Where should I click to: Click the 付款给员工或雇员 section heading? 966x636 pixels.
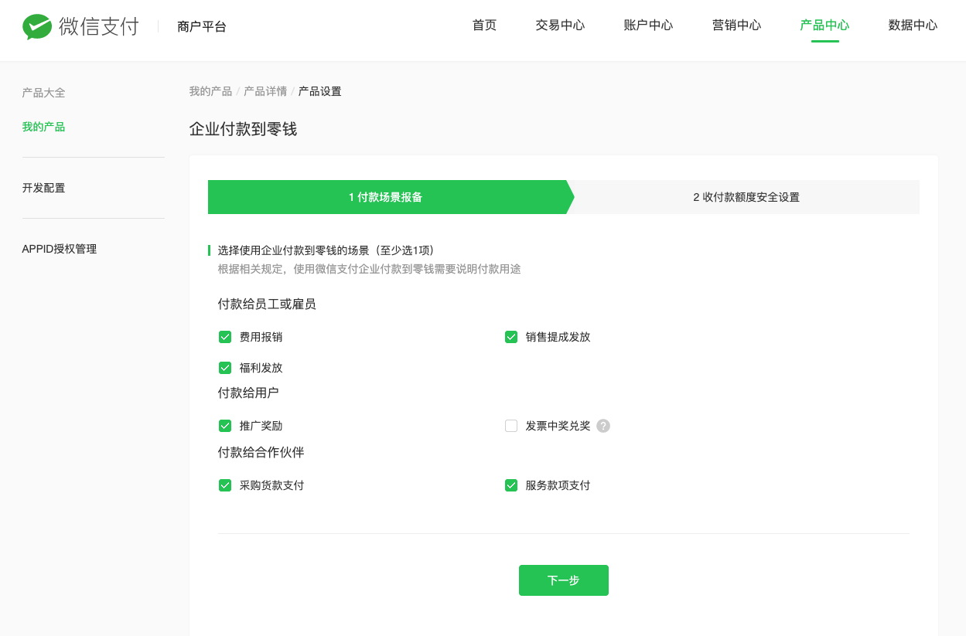(x=267, y=304)
